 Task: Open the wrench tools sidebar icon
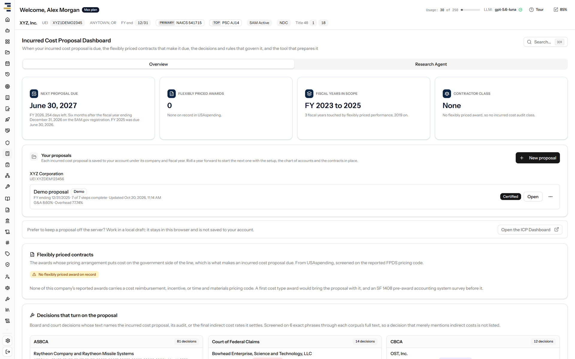point(7,186)
